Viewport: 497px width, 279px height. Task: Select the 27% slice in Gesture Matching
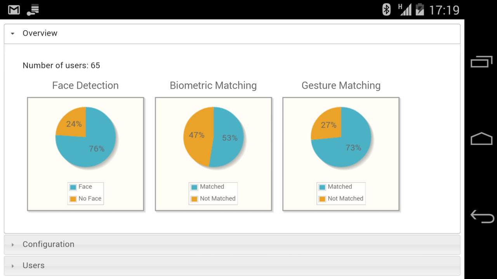coord(328,125)
